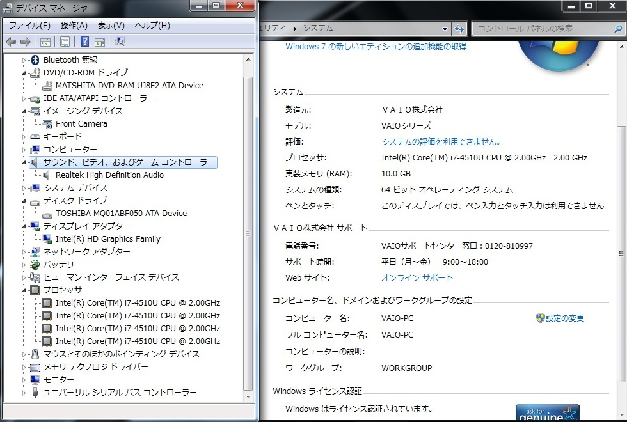Click the blue Help icon in toolbar
Screen dimensions: 627x422
[84, 42]
